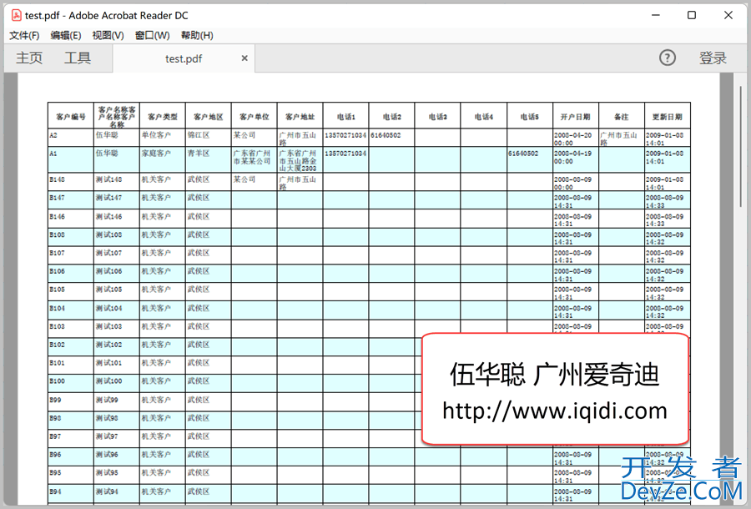
Task: Click the 开户日期 column header
Action: 576,116
